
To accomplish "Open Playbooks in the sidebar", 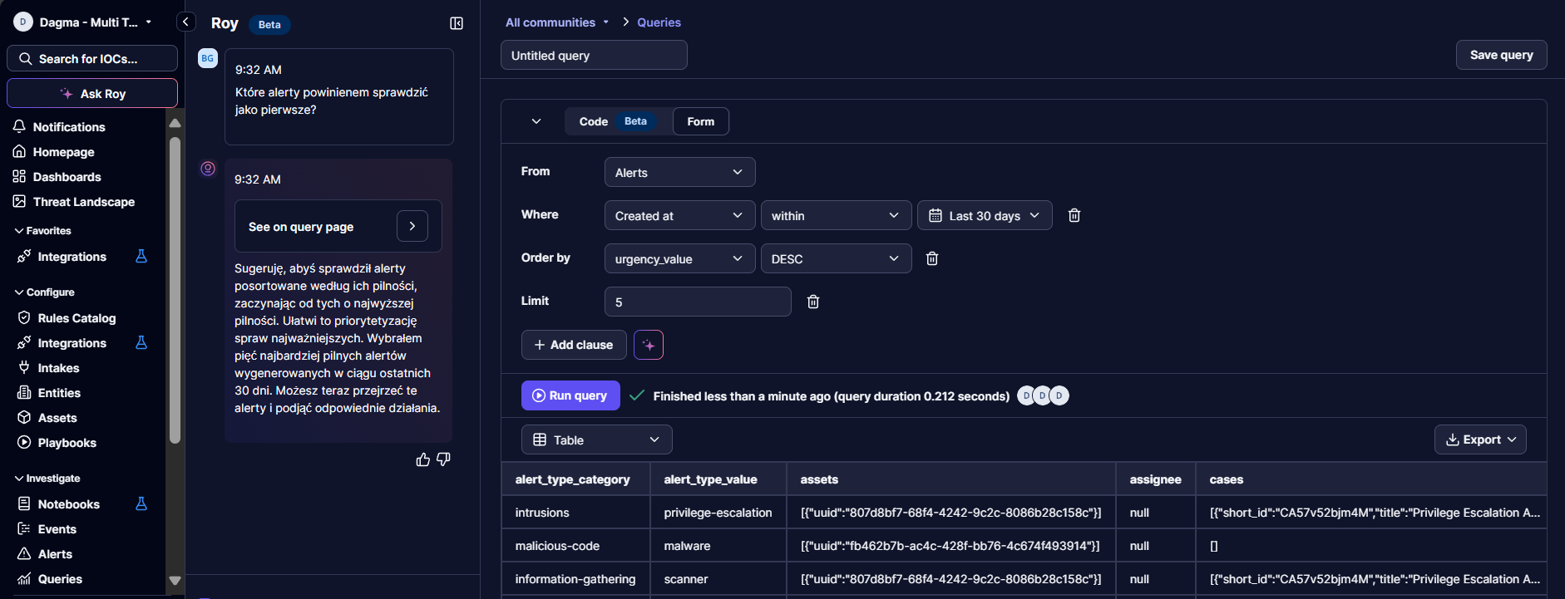I will pos(67,443).
